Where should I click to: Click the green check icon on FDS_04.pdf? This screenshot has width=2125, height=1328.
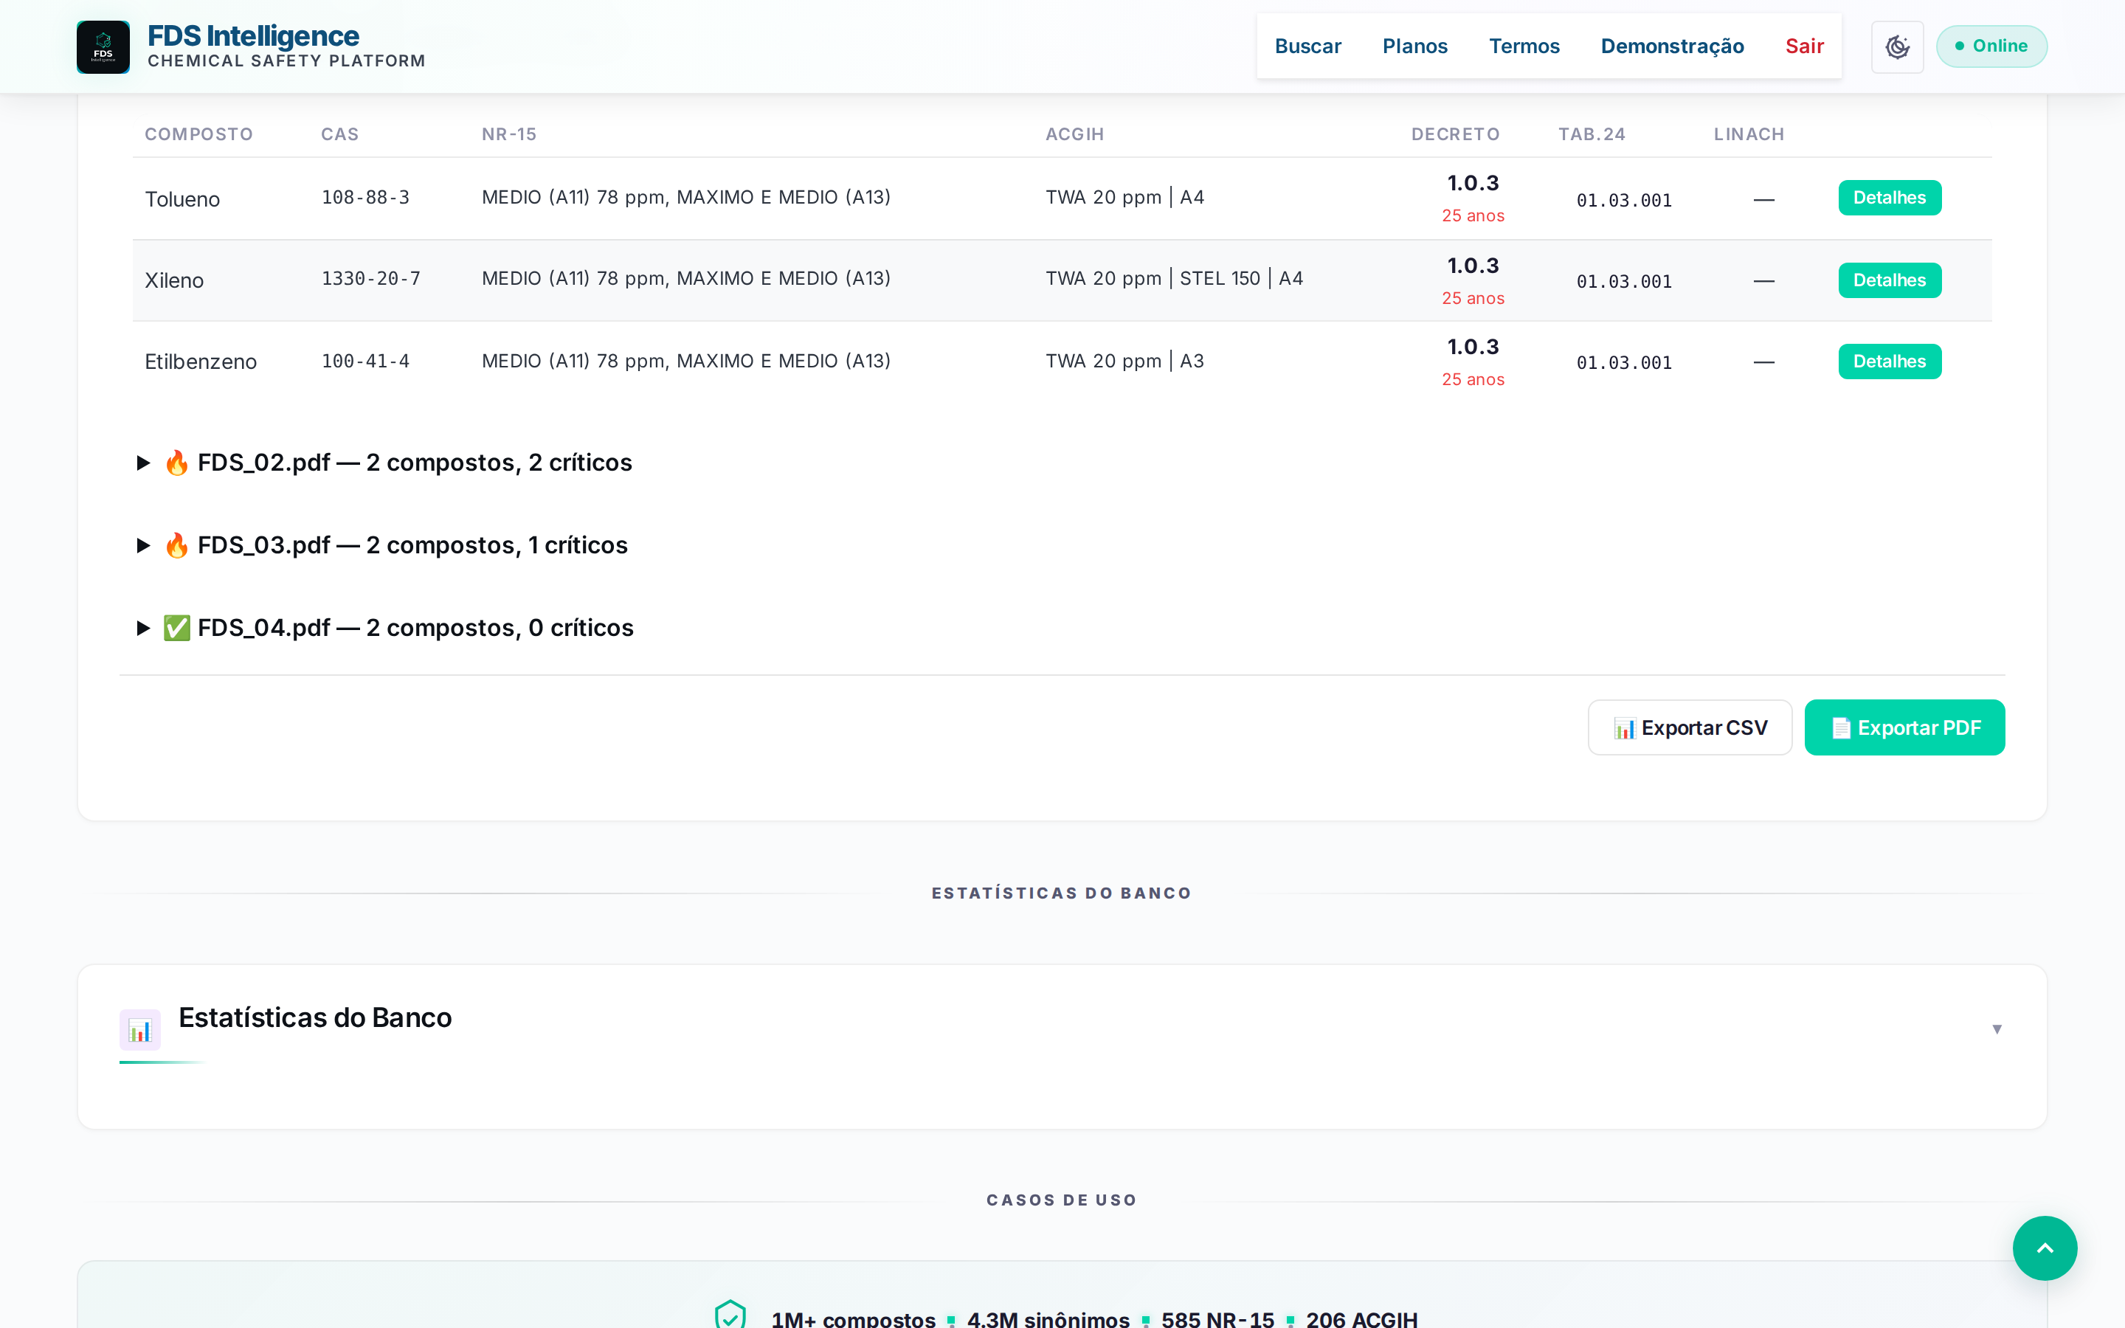point(176,628)
